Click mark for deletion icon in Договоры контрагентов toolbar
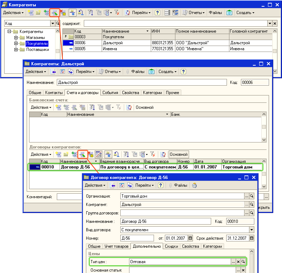Image resolution: width=282 pixels, height=273 pixels. pos(90,154)
